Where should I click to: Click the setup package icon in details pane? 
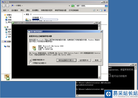click(x=7, y=77)
